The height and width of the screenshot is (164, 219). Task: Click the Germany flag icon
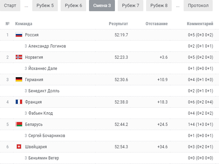pos(19,79)
